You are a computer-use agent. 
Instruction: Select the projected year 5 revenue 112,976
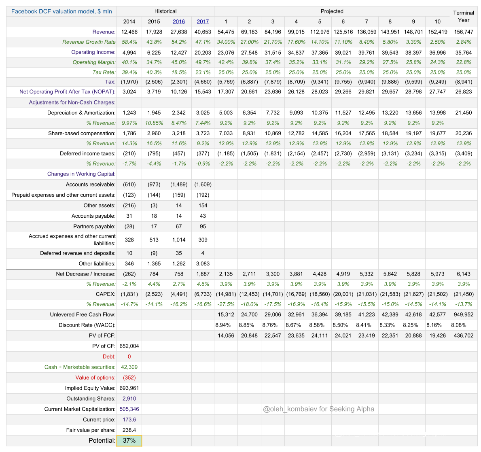coord(320,32)
